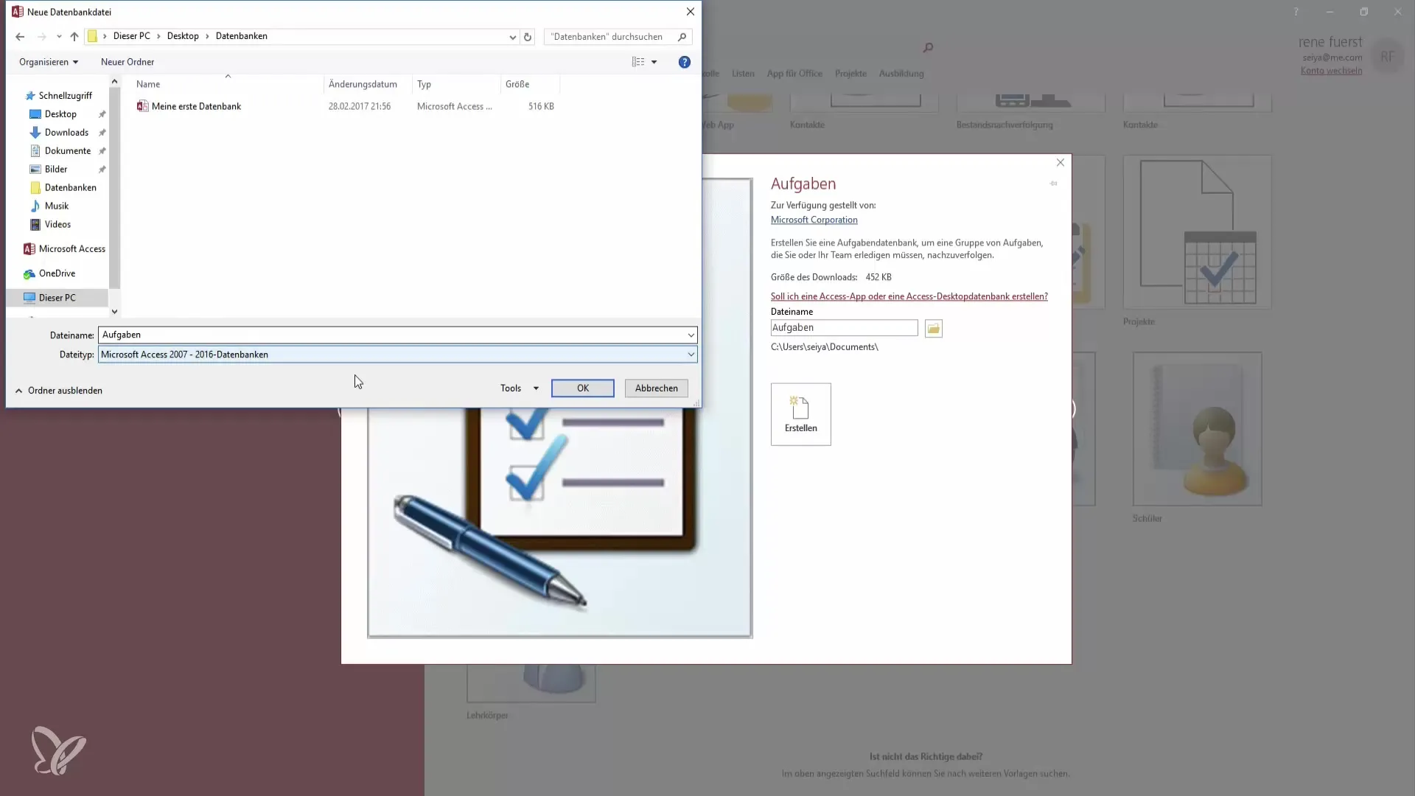This screenshot has width=1415, height=796.
Task: Click the navigation pane scroll up arrow
Action: tap(114, 82)
